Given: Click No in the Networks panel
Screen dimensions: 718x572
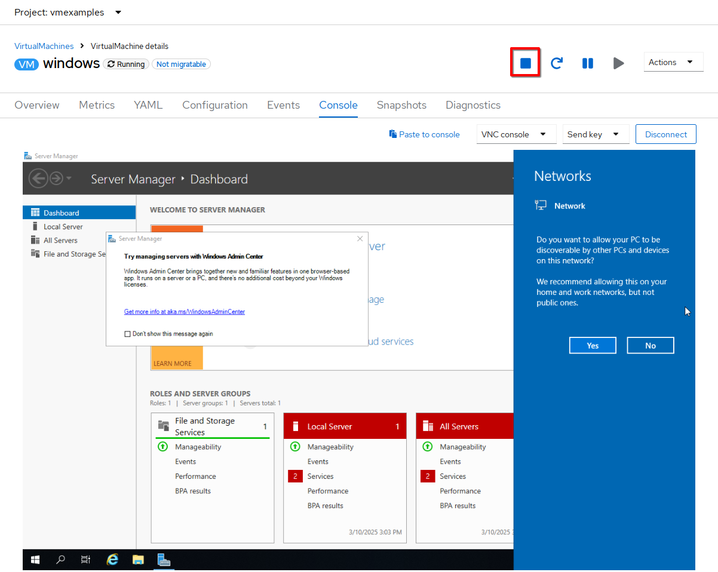Looking at the screenshot, I should [x=651, y=345].
